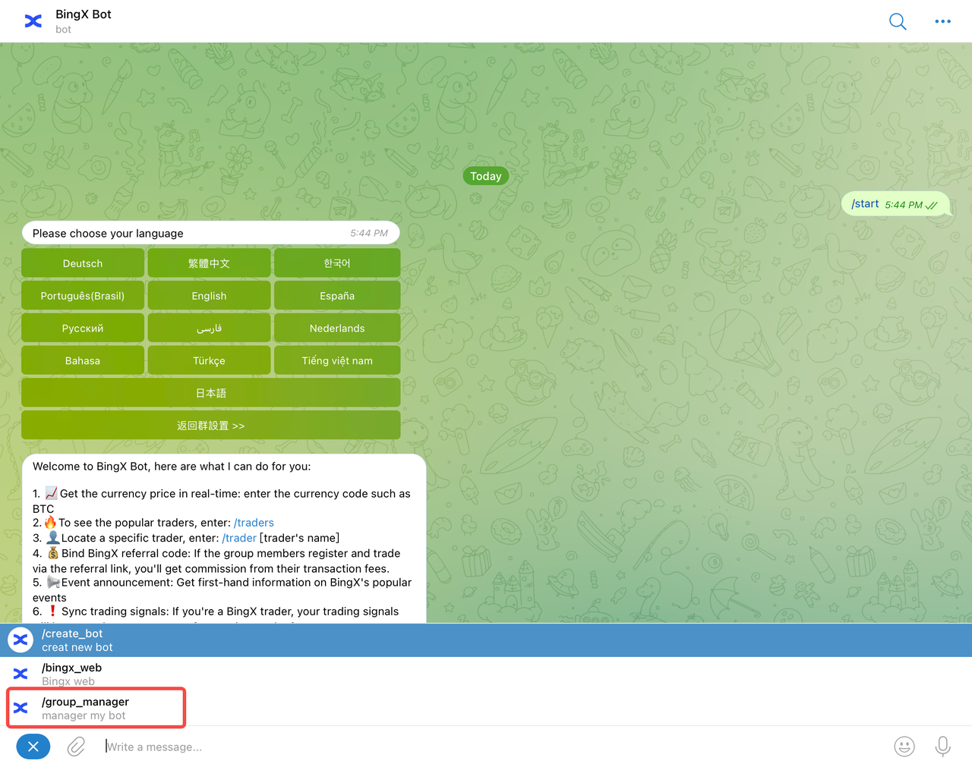Choose English language button

[x=209, y=296]
